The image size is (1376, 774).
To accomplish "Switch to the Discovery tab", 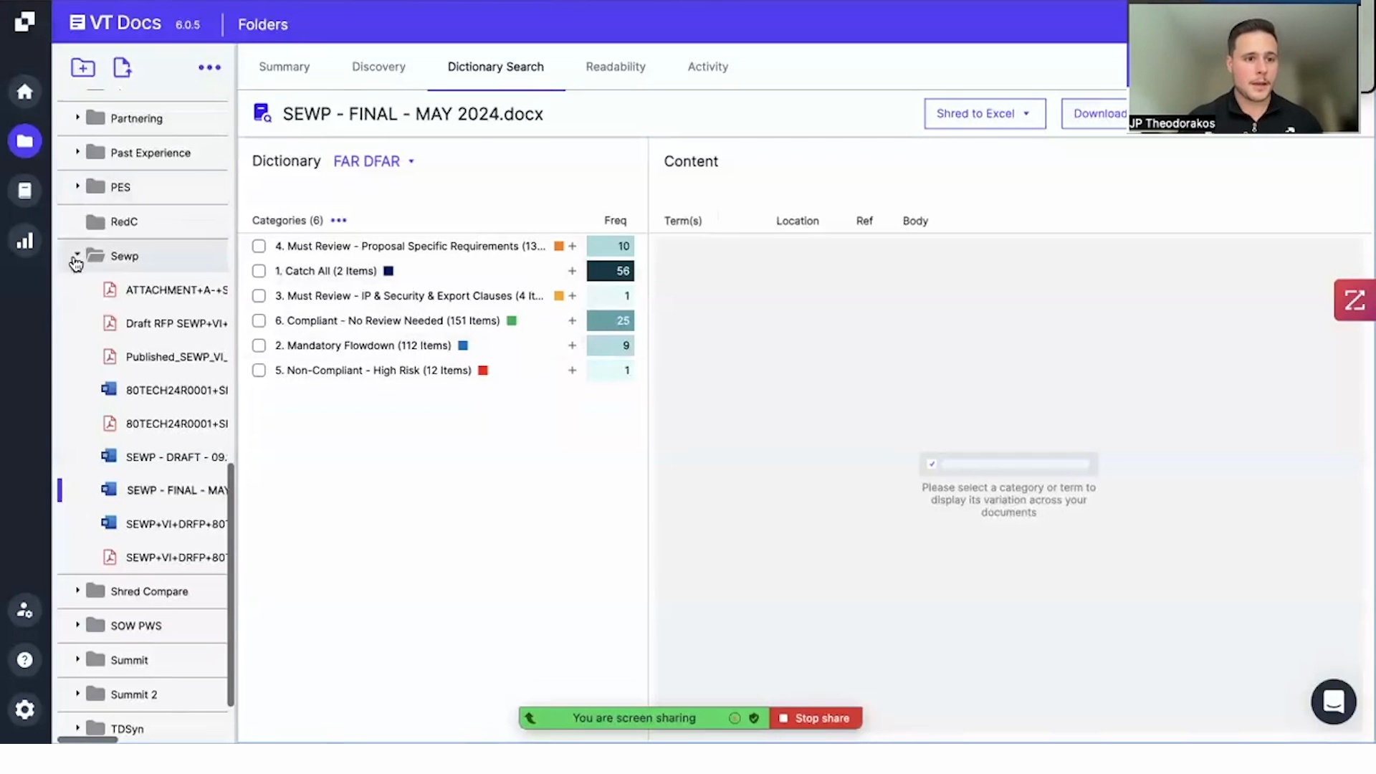I will [x=378, y=67].
